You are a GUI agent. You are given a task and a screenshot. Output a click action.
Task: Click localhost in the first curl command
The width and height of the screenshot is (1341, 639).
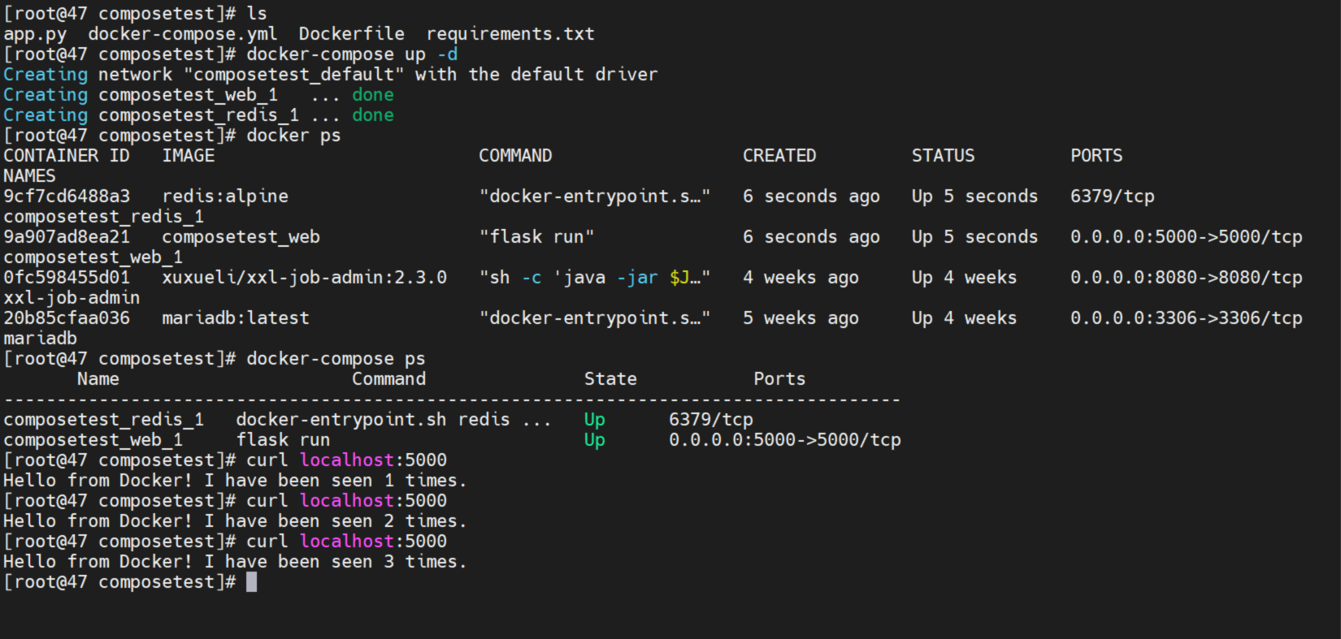click(x=347, y=460)
